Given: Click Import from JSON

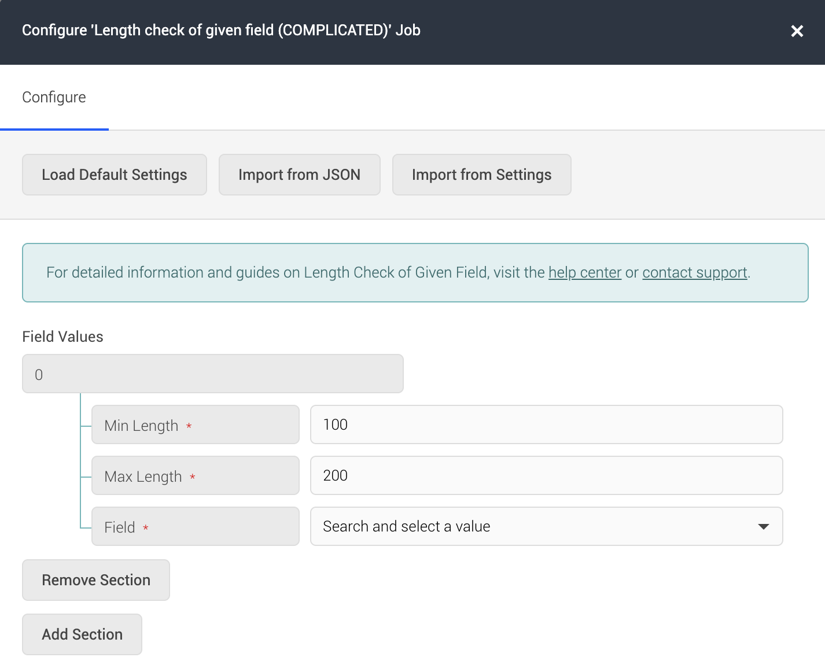Looking at the screenshot, I should pyautogui.click(x=299, y=175).
